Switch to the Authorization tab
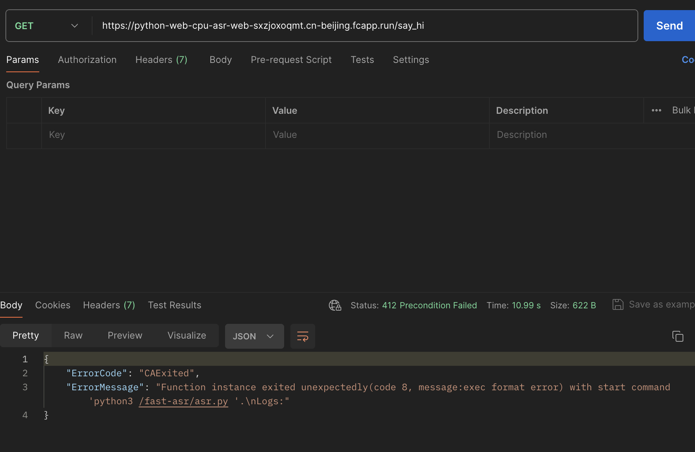 tap(87, 60)
